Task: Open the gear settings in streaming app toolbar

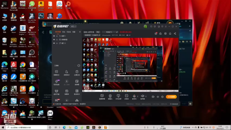Action: [x=162, y=97]
